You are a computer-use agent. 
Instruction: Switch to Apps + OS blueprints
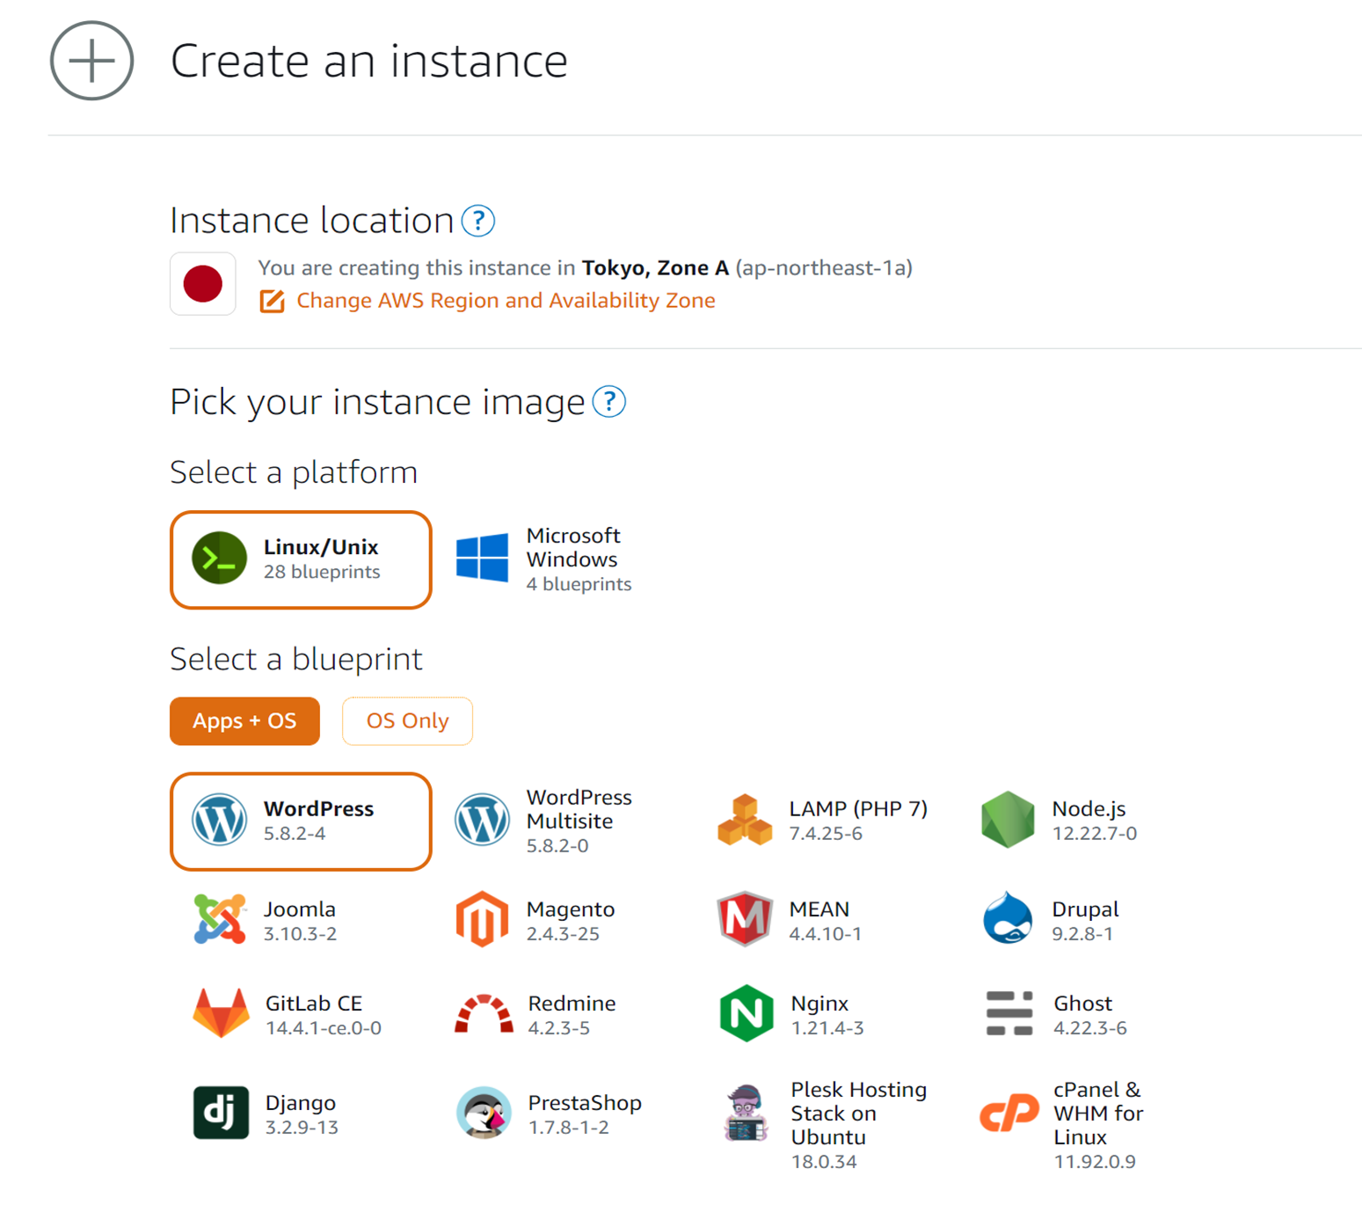tap(244, 721)
